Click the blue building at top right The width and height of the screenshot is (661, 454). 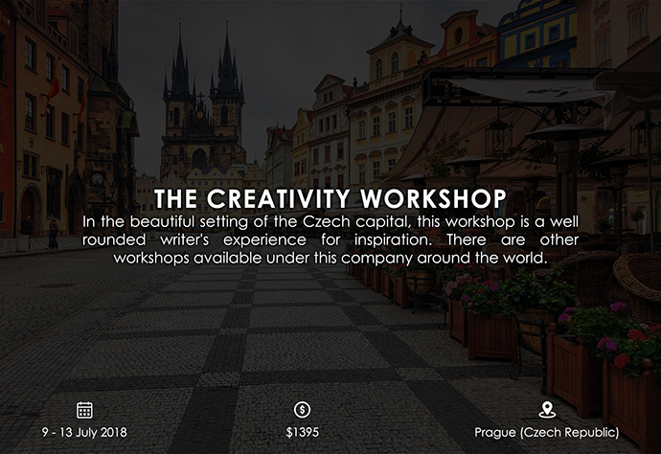[x=553, y=34]
